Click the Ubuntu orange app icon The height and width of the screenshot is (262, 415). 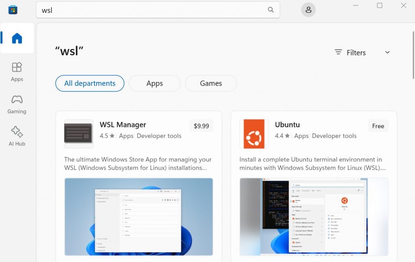pos(254,134)
